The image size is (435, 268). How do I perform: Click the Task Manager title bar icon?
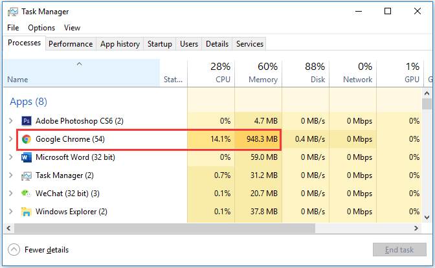13,12
